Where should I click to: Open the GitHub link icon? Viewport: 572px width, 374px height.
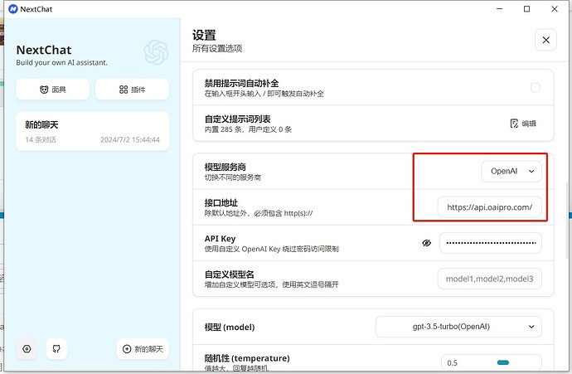coord(56,349)
